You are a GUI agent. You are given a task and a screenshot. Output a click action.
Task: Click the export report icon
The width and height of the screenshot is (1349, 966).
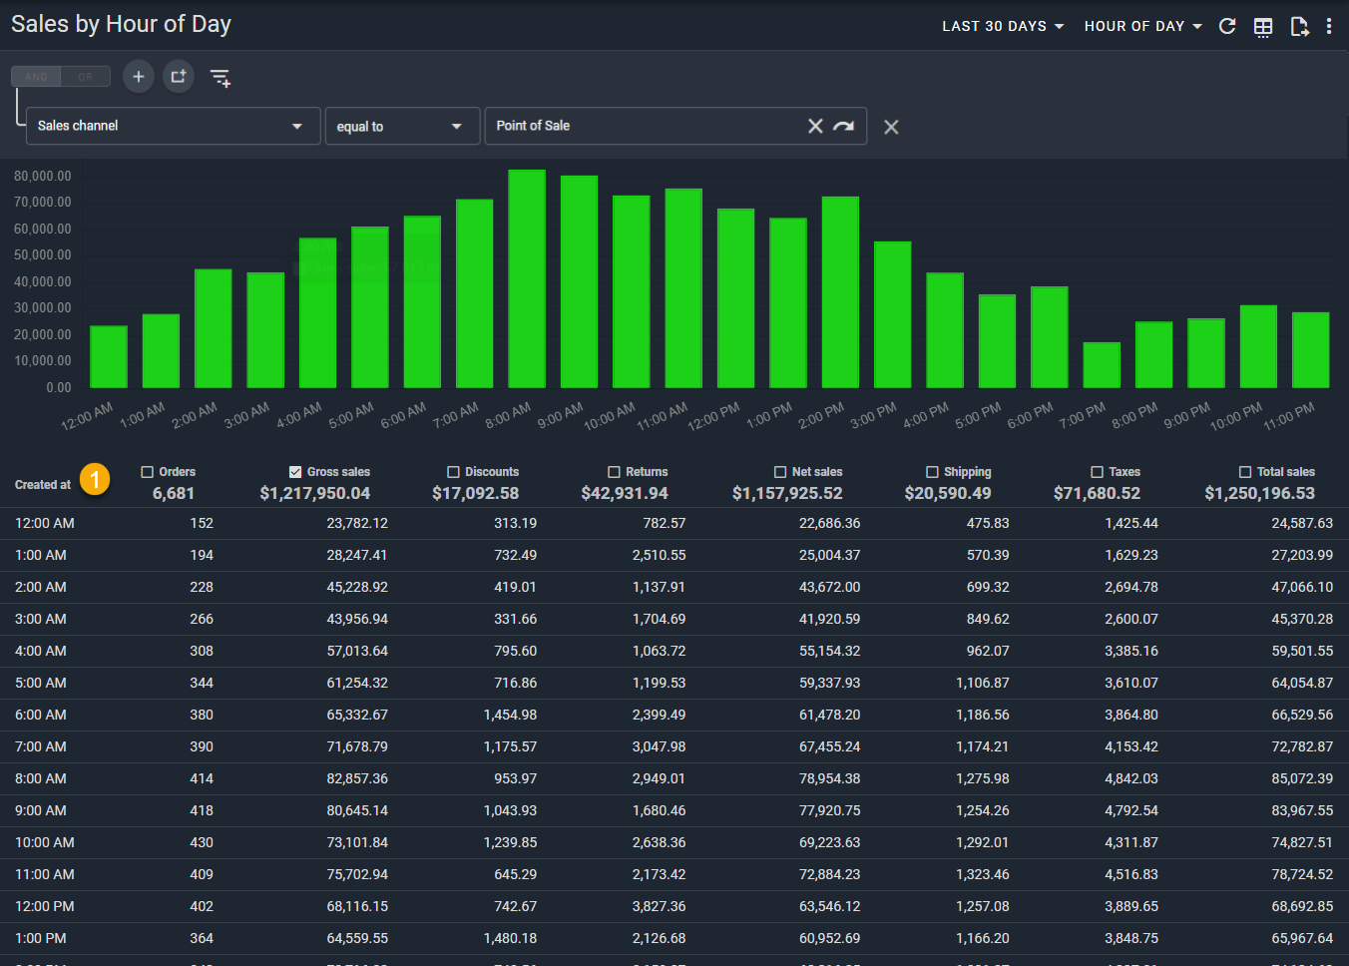click(1299, 27)
